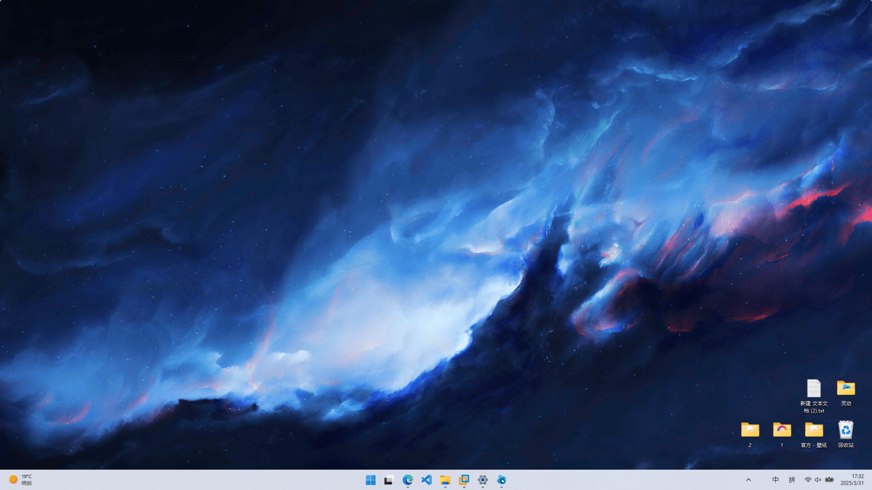Open Task View from taskbar
This screenshot has height=490, width=872.
click(389, 480)
